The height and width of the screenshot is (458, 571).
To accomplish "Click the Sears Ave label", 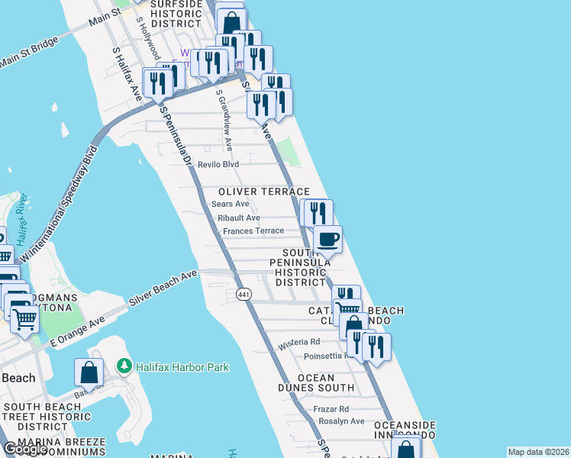I will pyautogui.click(x=230, y=204).
